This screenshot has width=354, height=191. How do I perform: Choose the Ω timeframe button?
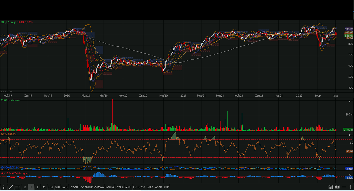pos(25,187)
